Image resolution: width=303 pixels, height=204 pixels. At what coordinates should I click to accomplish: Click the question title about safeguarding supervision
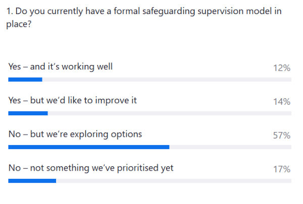click(144, 18)
